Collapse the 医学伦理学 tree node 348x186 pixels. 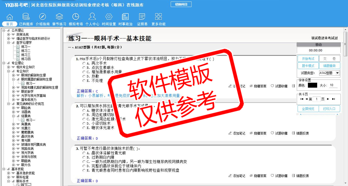point(8,43)
